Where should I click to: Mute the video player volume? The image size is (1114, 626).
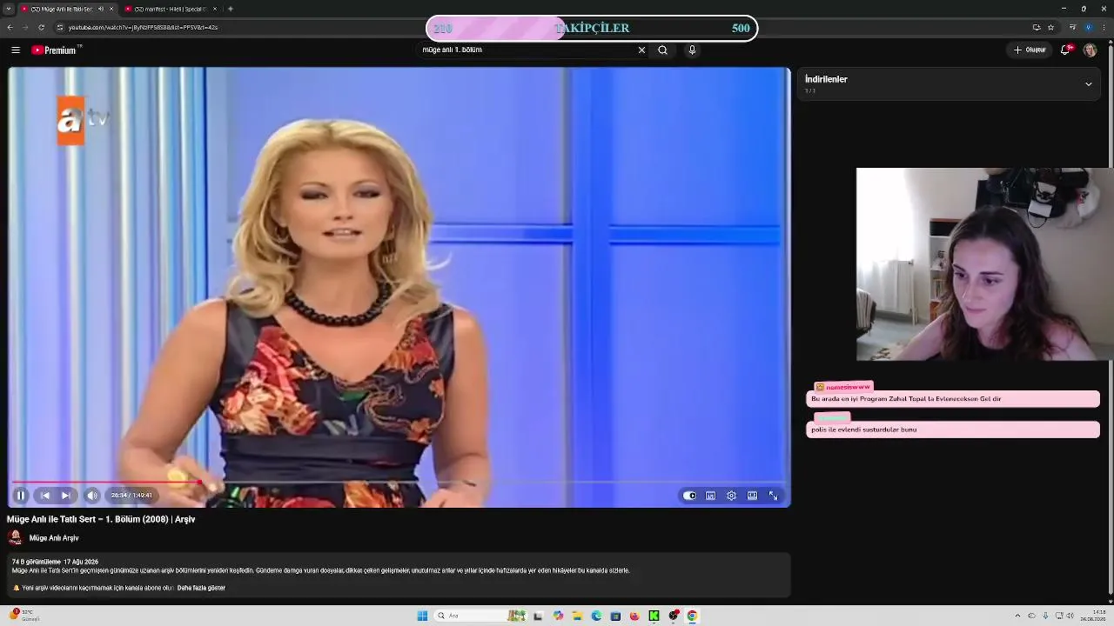click(x=91, y=496)
